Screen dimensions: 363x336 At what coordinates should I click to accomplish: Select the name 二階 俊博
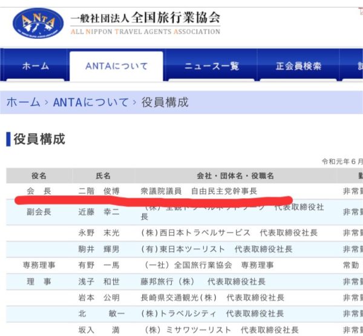coord(99,191)
